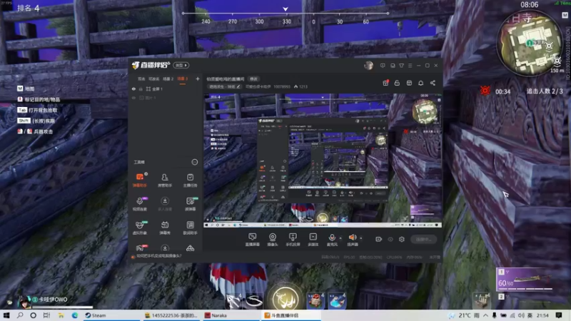Select the 图片 1 source row
Viewport: 571px width, 321px height.
(x=166, y=98)
